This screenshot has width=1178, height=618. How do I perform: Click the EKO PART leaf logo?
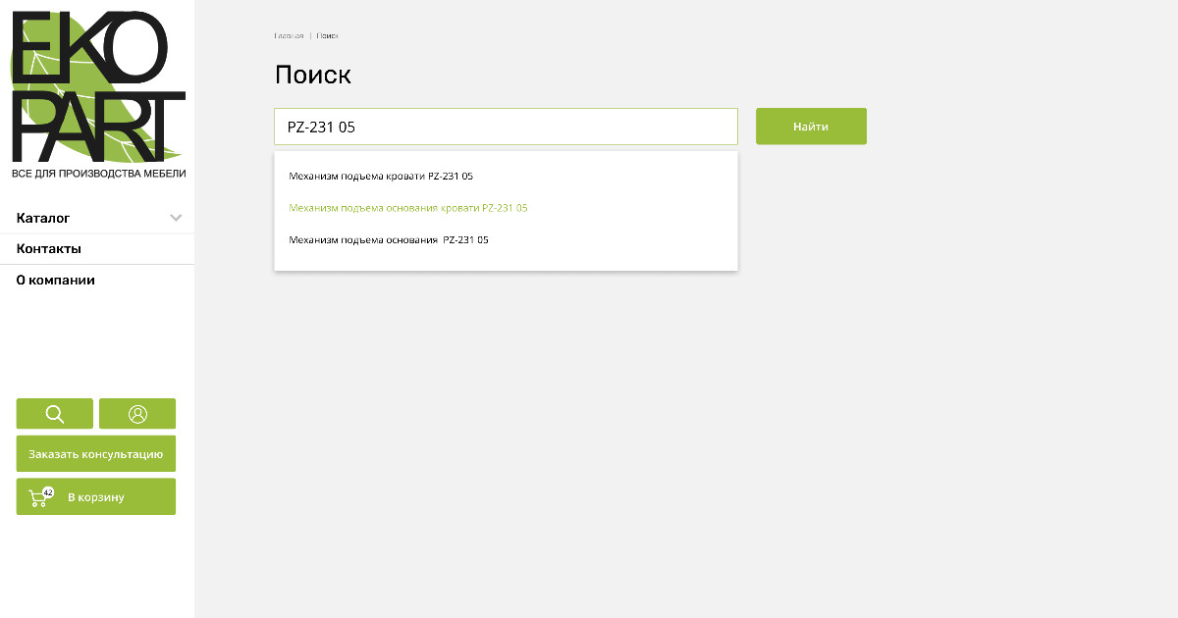click(97, 88)
